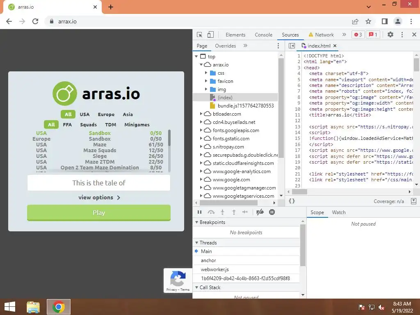Click the coverage drawer icon

coord(413,201)
